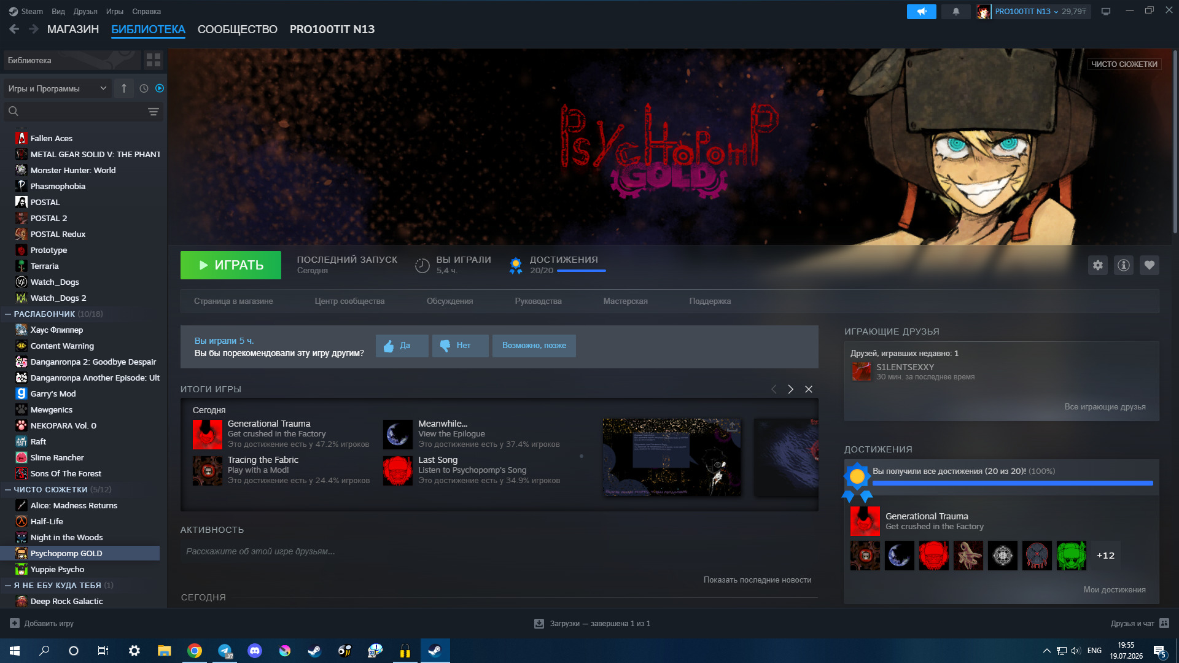Click the sort ascending arrow button
1179x663 pixels.
123,88
